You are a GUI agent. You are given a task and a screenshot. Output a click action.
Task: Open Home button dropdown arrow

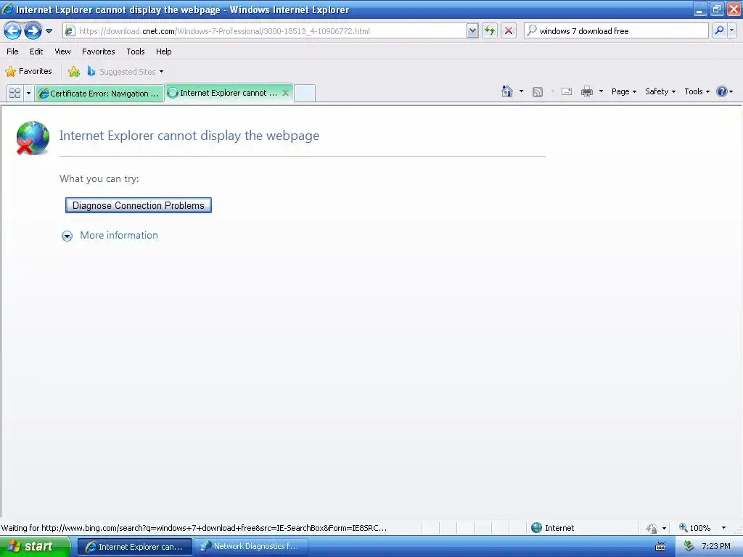pos(521,91)
